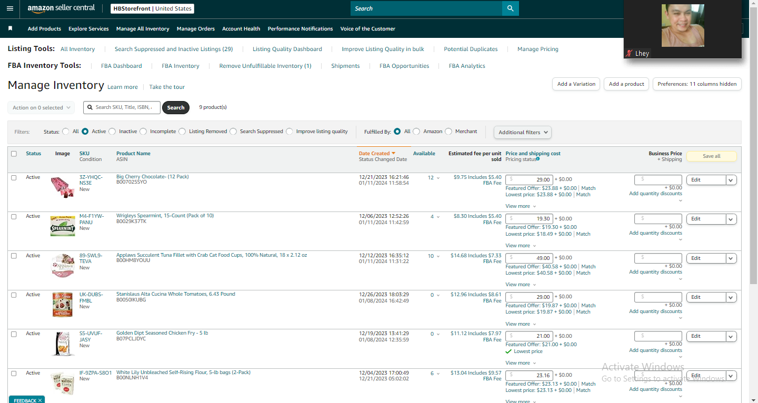Open Add Products in the top navigation
This screenshot has height=403, width=758.
pyautogui.click(x=44, y=28)
